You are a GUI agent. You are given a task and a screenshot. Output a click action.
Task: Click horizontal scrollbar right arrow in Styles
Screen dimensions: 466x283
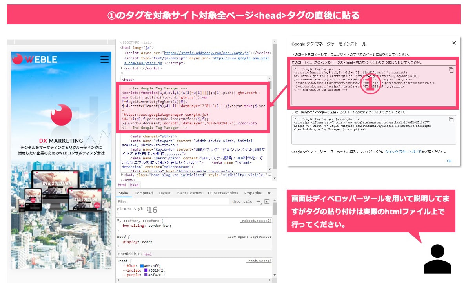tap(270, 280)
